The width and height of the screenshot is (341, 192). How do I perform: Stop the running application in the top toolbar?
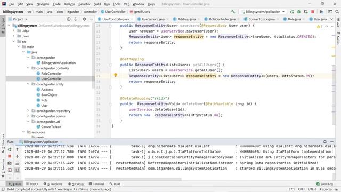(313, 12)
